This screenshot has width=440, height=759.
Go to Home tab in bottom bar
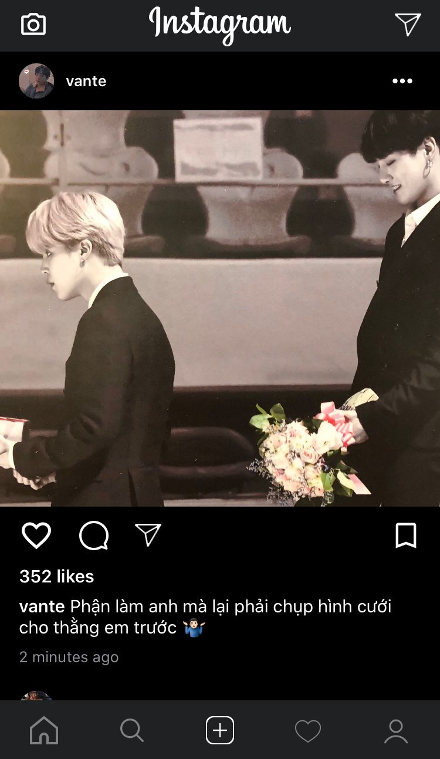(44, 730)
